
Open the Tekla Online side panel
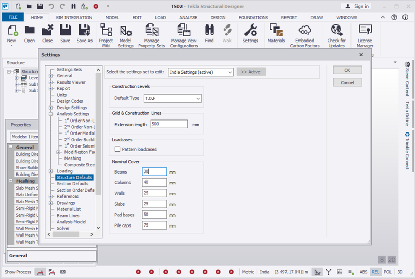pyautogui.click(x=408, y=113)
